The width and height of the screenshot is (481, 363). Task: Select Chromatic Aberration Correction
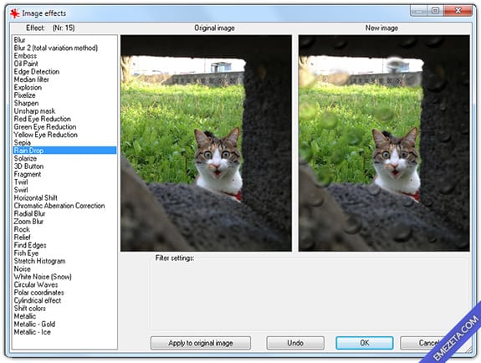click(59, 206)
